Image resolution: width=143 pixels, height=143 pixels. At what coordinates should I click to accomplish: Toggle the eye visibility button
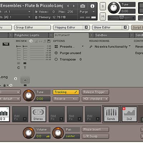25,80
